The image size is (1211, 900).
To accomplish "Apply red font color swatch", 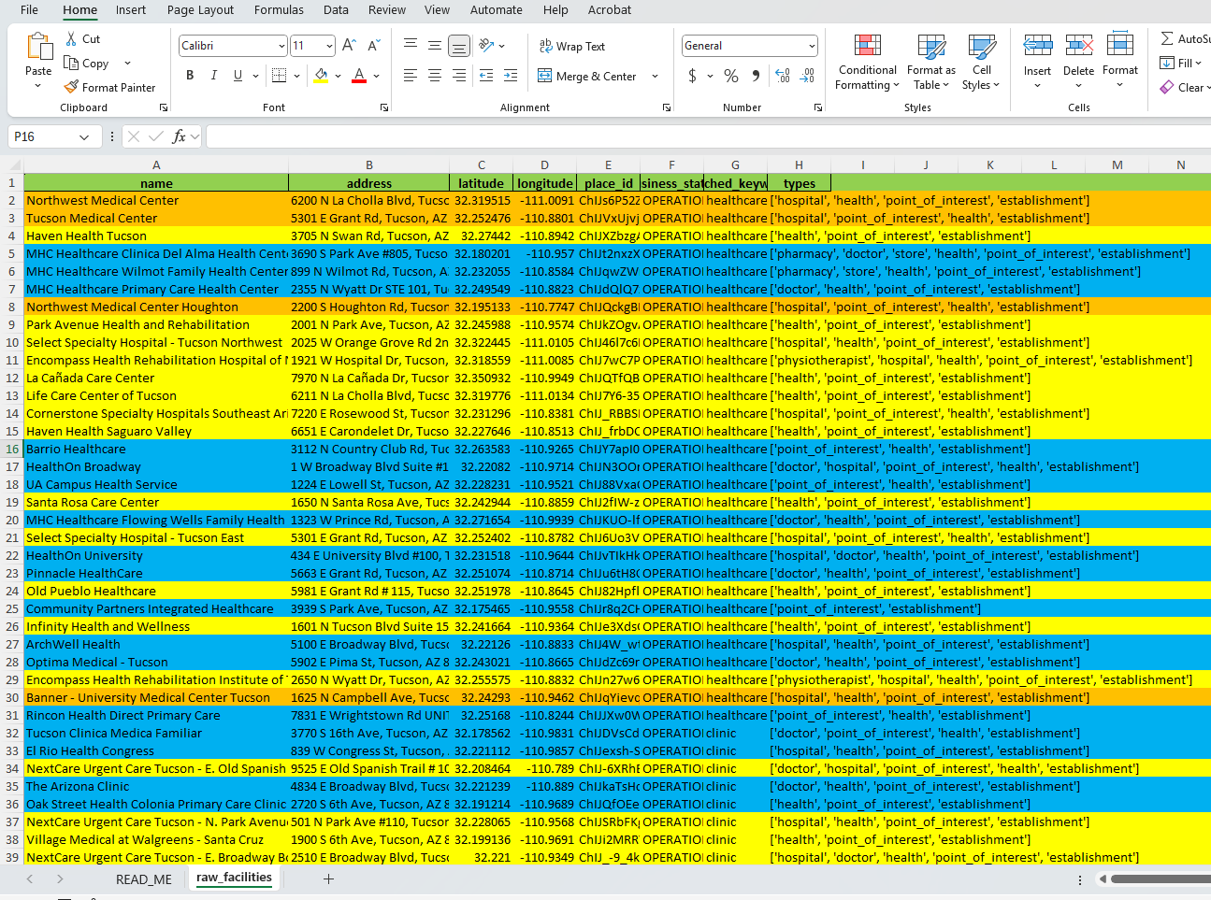I will coord(359,76).
